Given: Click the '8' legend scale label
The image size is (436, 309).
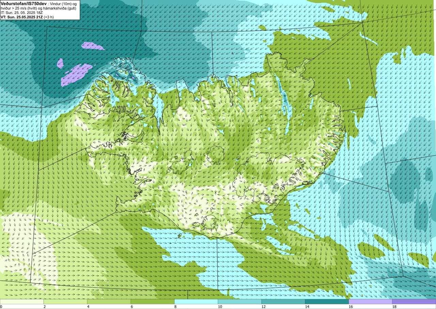Looking at the screenshot, I should coord(175,307).
